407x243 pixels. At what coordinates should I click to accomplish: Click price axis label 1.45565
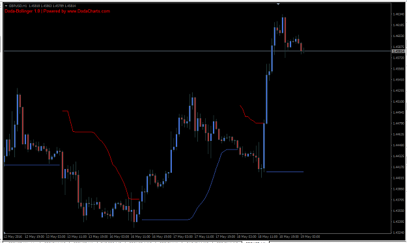(x=399, y=69)
